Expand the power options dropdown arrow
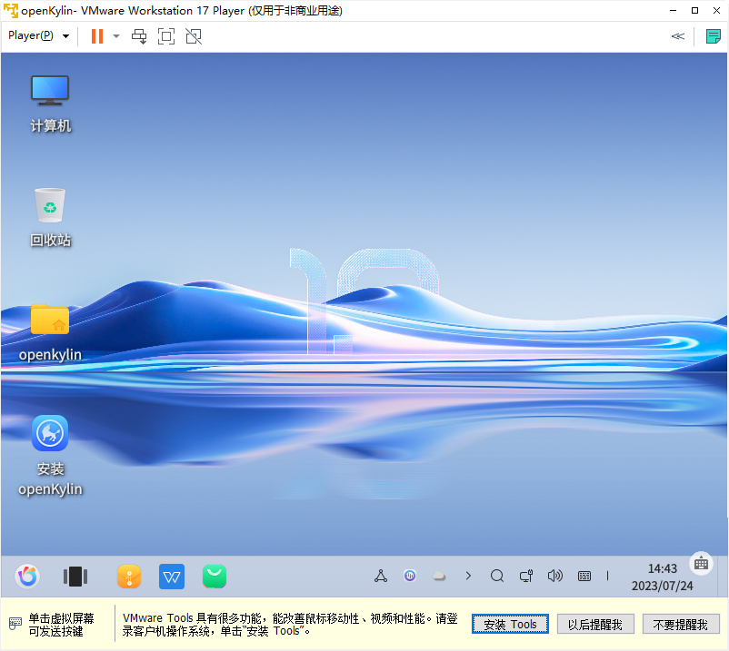The image size is (729, 651). tap(116, 36)
